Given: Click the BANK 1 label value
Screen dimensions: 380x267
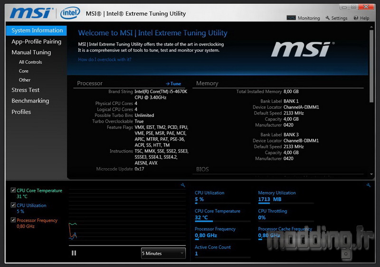Looking at the screenshot, I should click(291, 101).
